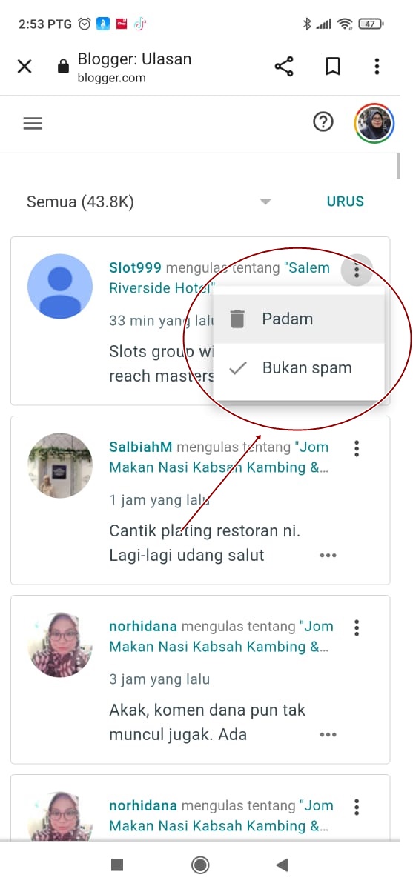Tap the trash icon next to Padam

(237, 319)
